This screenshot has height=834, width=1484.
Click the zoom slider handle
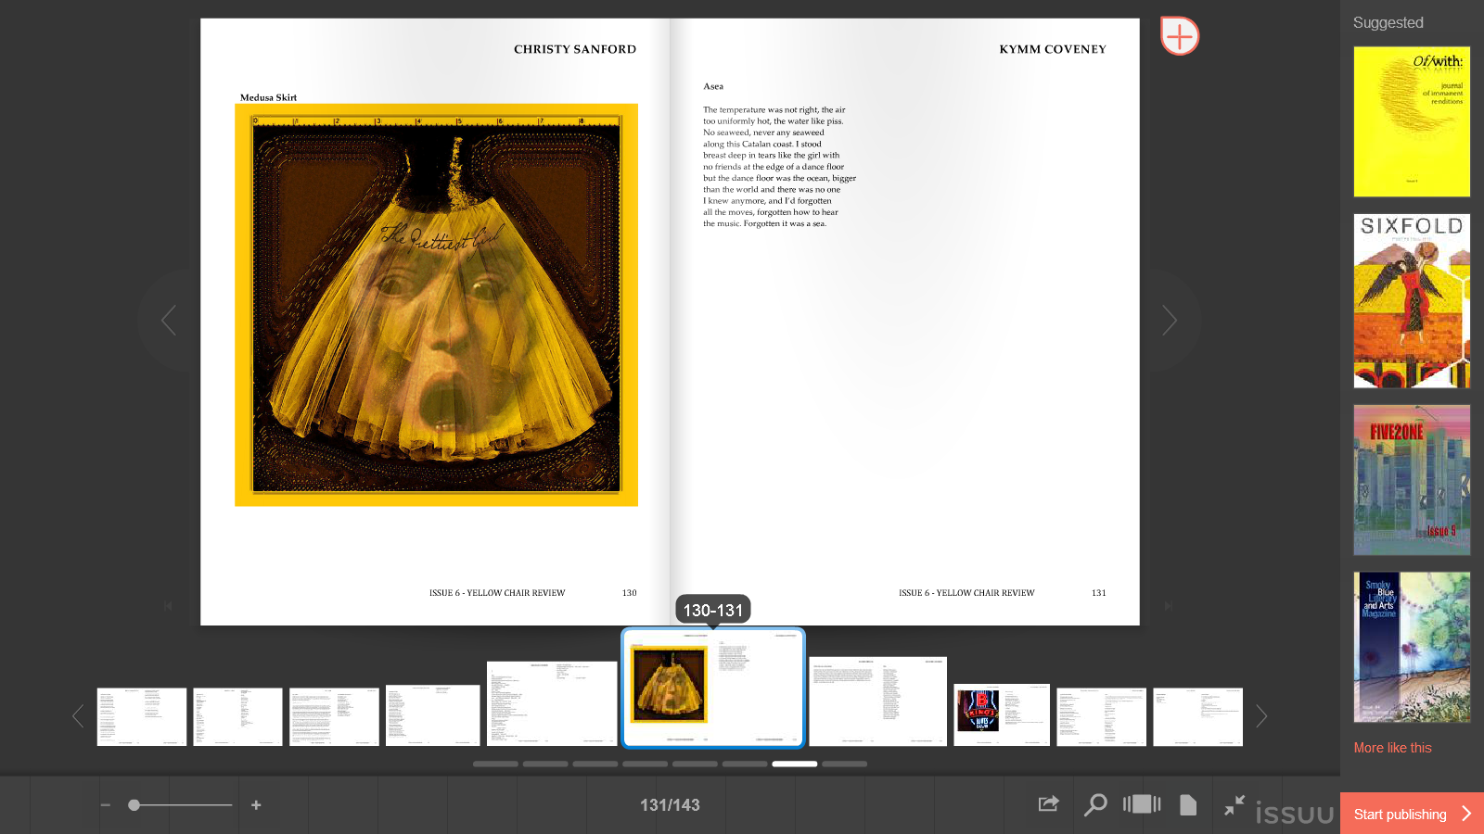(x=134, y=805)
